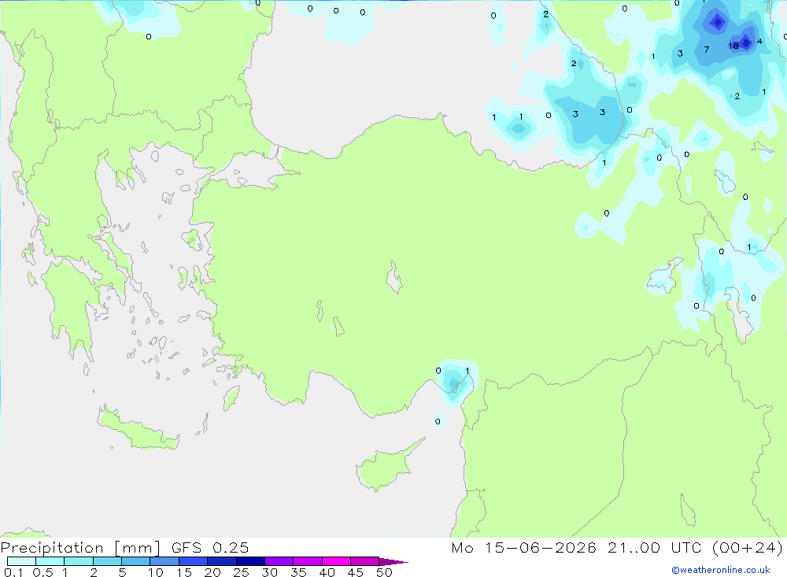Select the 2–5 mm legend swatch
The height and width of the screenshot is (577, 787).
coord(107,561)
